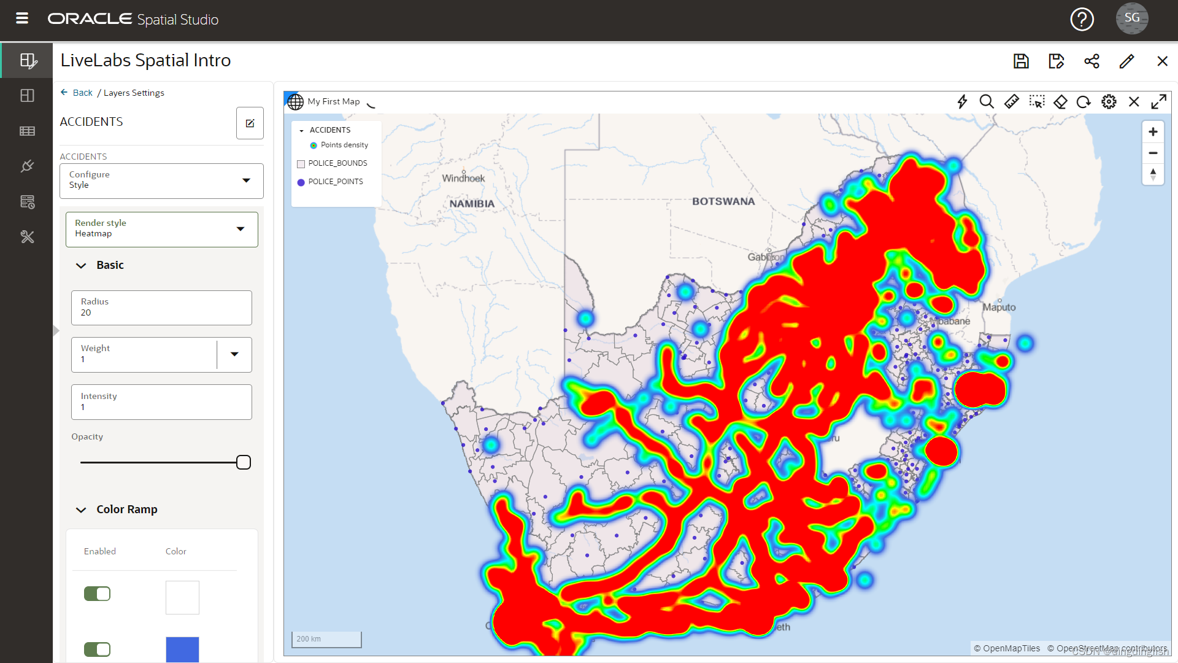Zoom in on the map
Screen dimensions: 1178x663
(x=1153, y=132)
